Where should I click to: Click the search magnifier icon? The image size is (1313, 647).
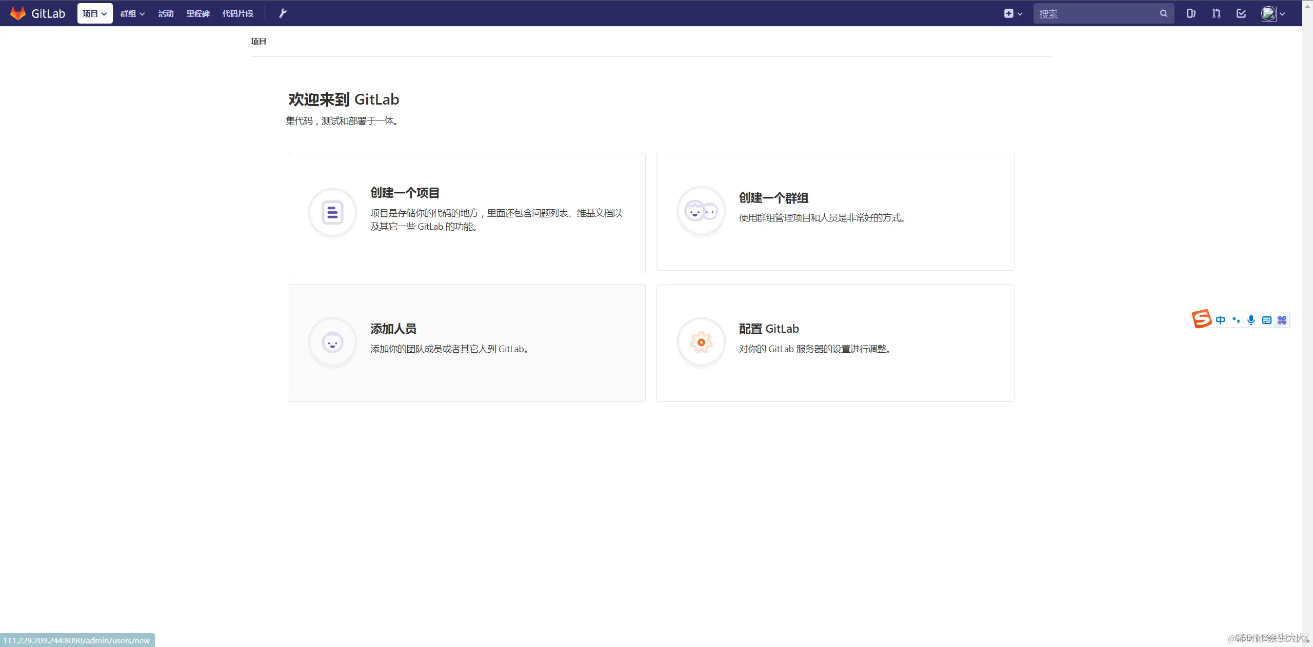(x=1163, y=13)
